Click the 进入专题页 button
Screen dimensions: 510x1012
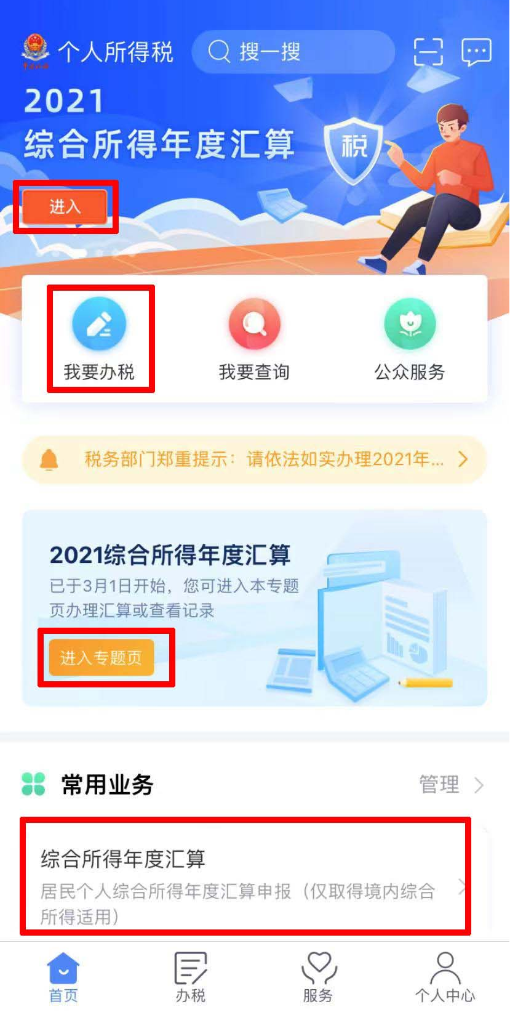101,658
